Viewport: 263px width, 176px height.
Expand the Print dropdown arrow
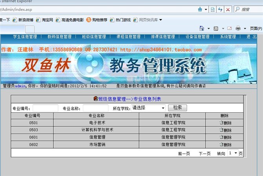coord(245,29)
